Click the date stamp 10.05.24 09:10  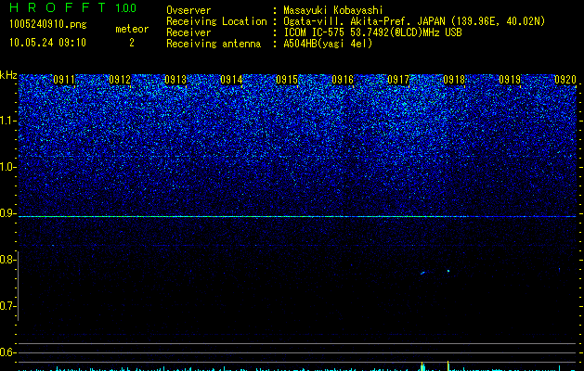pyautogui.click(x=47, y=43)
